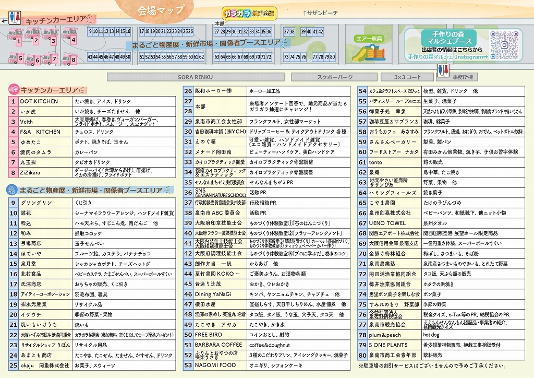The width and height of the screenshot is (534, 378).
Task: Select kitchen car number 2 on the map
Action: (33, 36)
